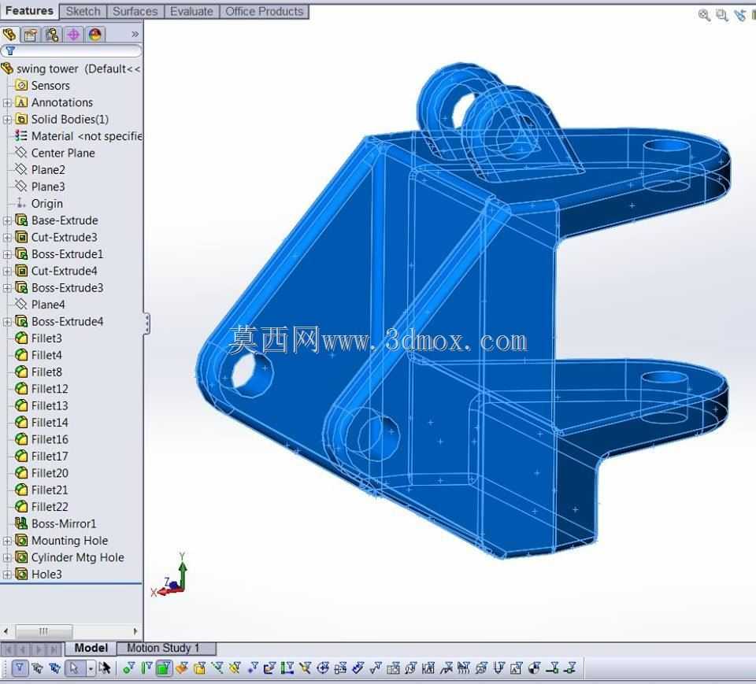Toggle the Filter Planes button

pyautogui.click(x=235, y=668)
